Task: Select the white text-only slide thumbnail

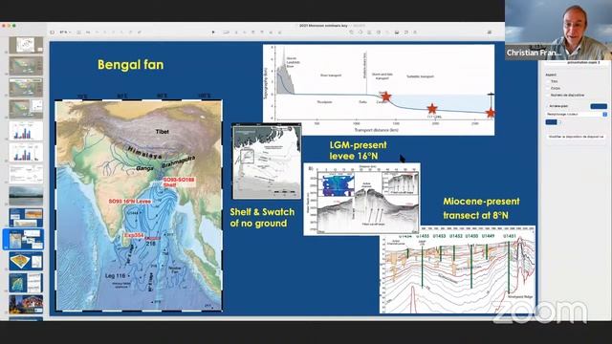Action: click(x=26, y=174)
